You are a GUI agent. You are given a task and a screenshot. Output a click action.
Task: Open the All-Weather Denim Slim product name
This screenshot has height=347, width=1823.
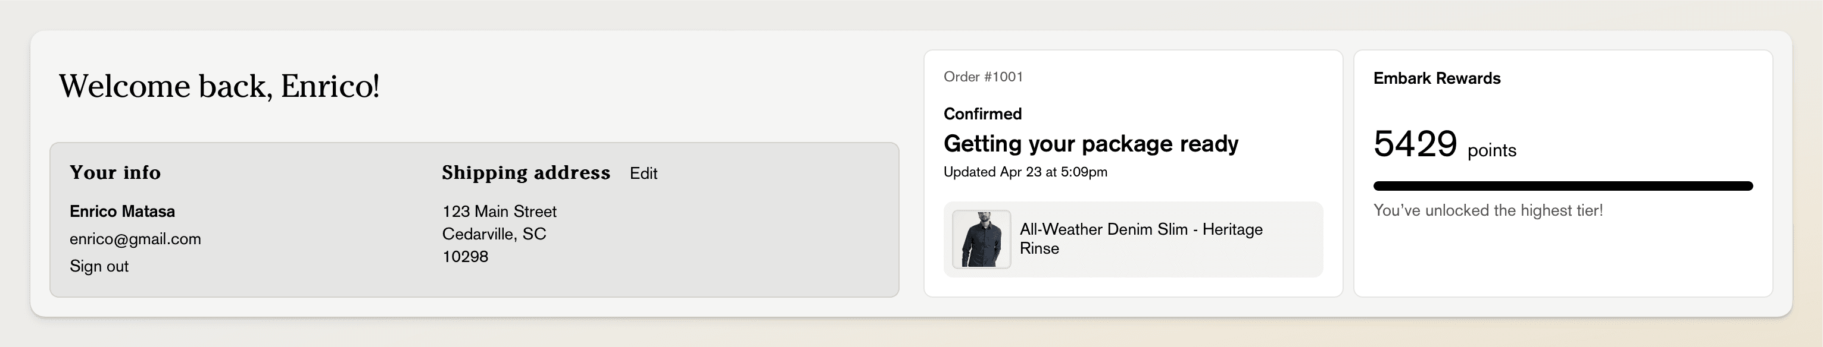pyautogui.click(x=1140, y=239)
